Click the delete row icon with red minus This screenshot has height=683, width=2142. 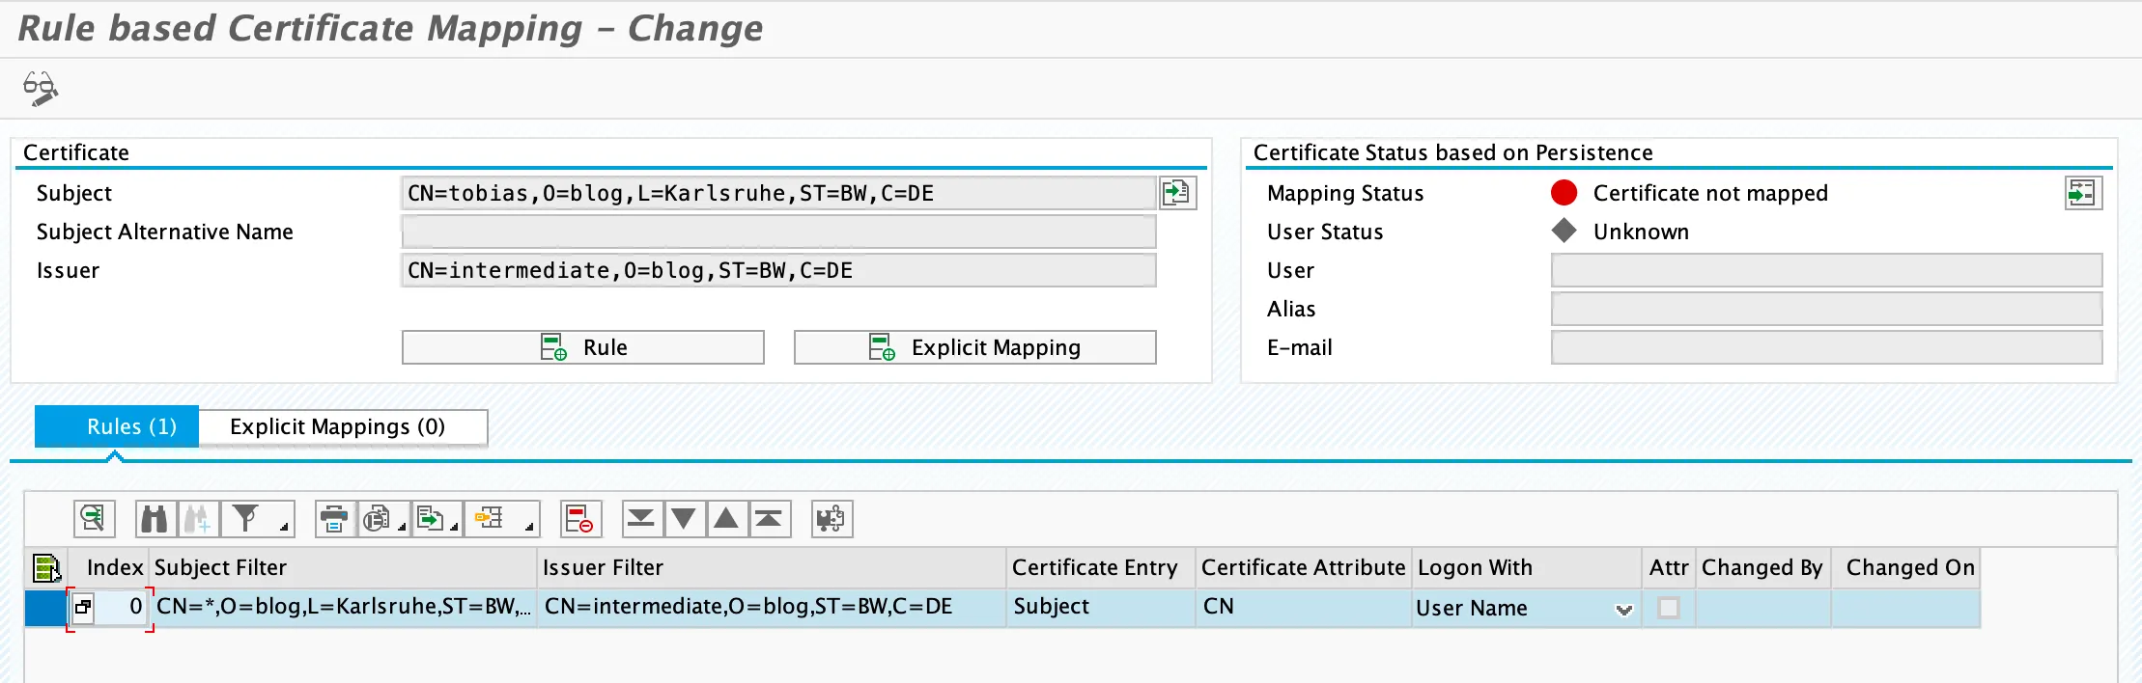(579, 519)
